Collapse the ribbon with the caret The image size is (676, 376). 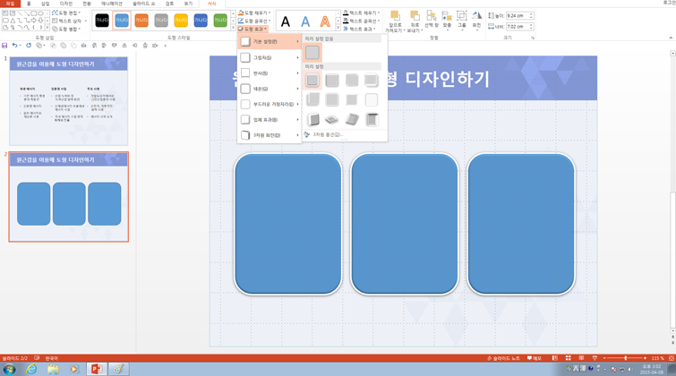(671, 38)
